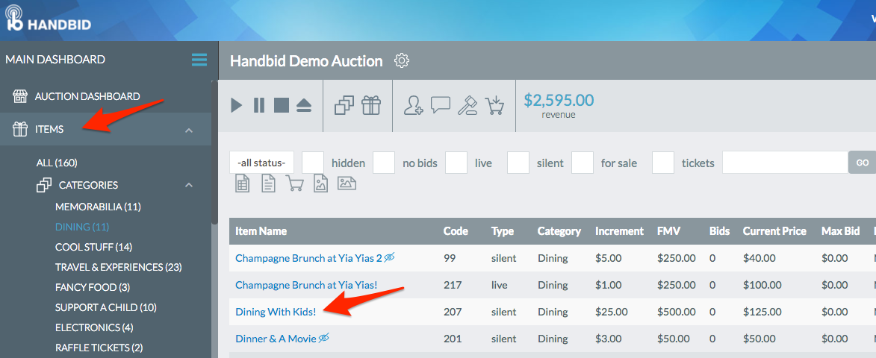Click the Items gift box icon
This screenshot has height=358, width=876.
(20, 129)
